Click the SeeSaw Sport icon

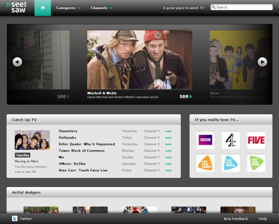pyautogui.click(x=256, y=163)
